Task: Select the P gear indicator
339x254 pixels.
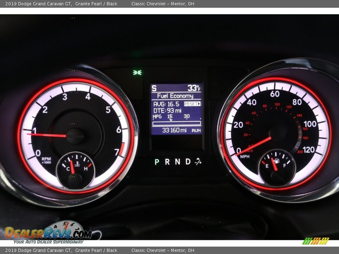Action: coord(157,162)
